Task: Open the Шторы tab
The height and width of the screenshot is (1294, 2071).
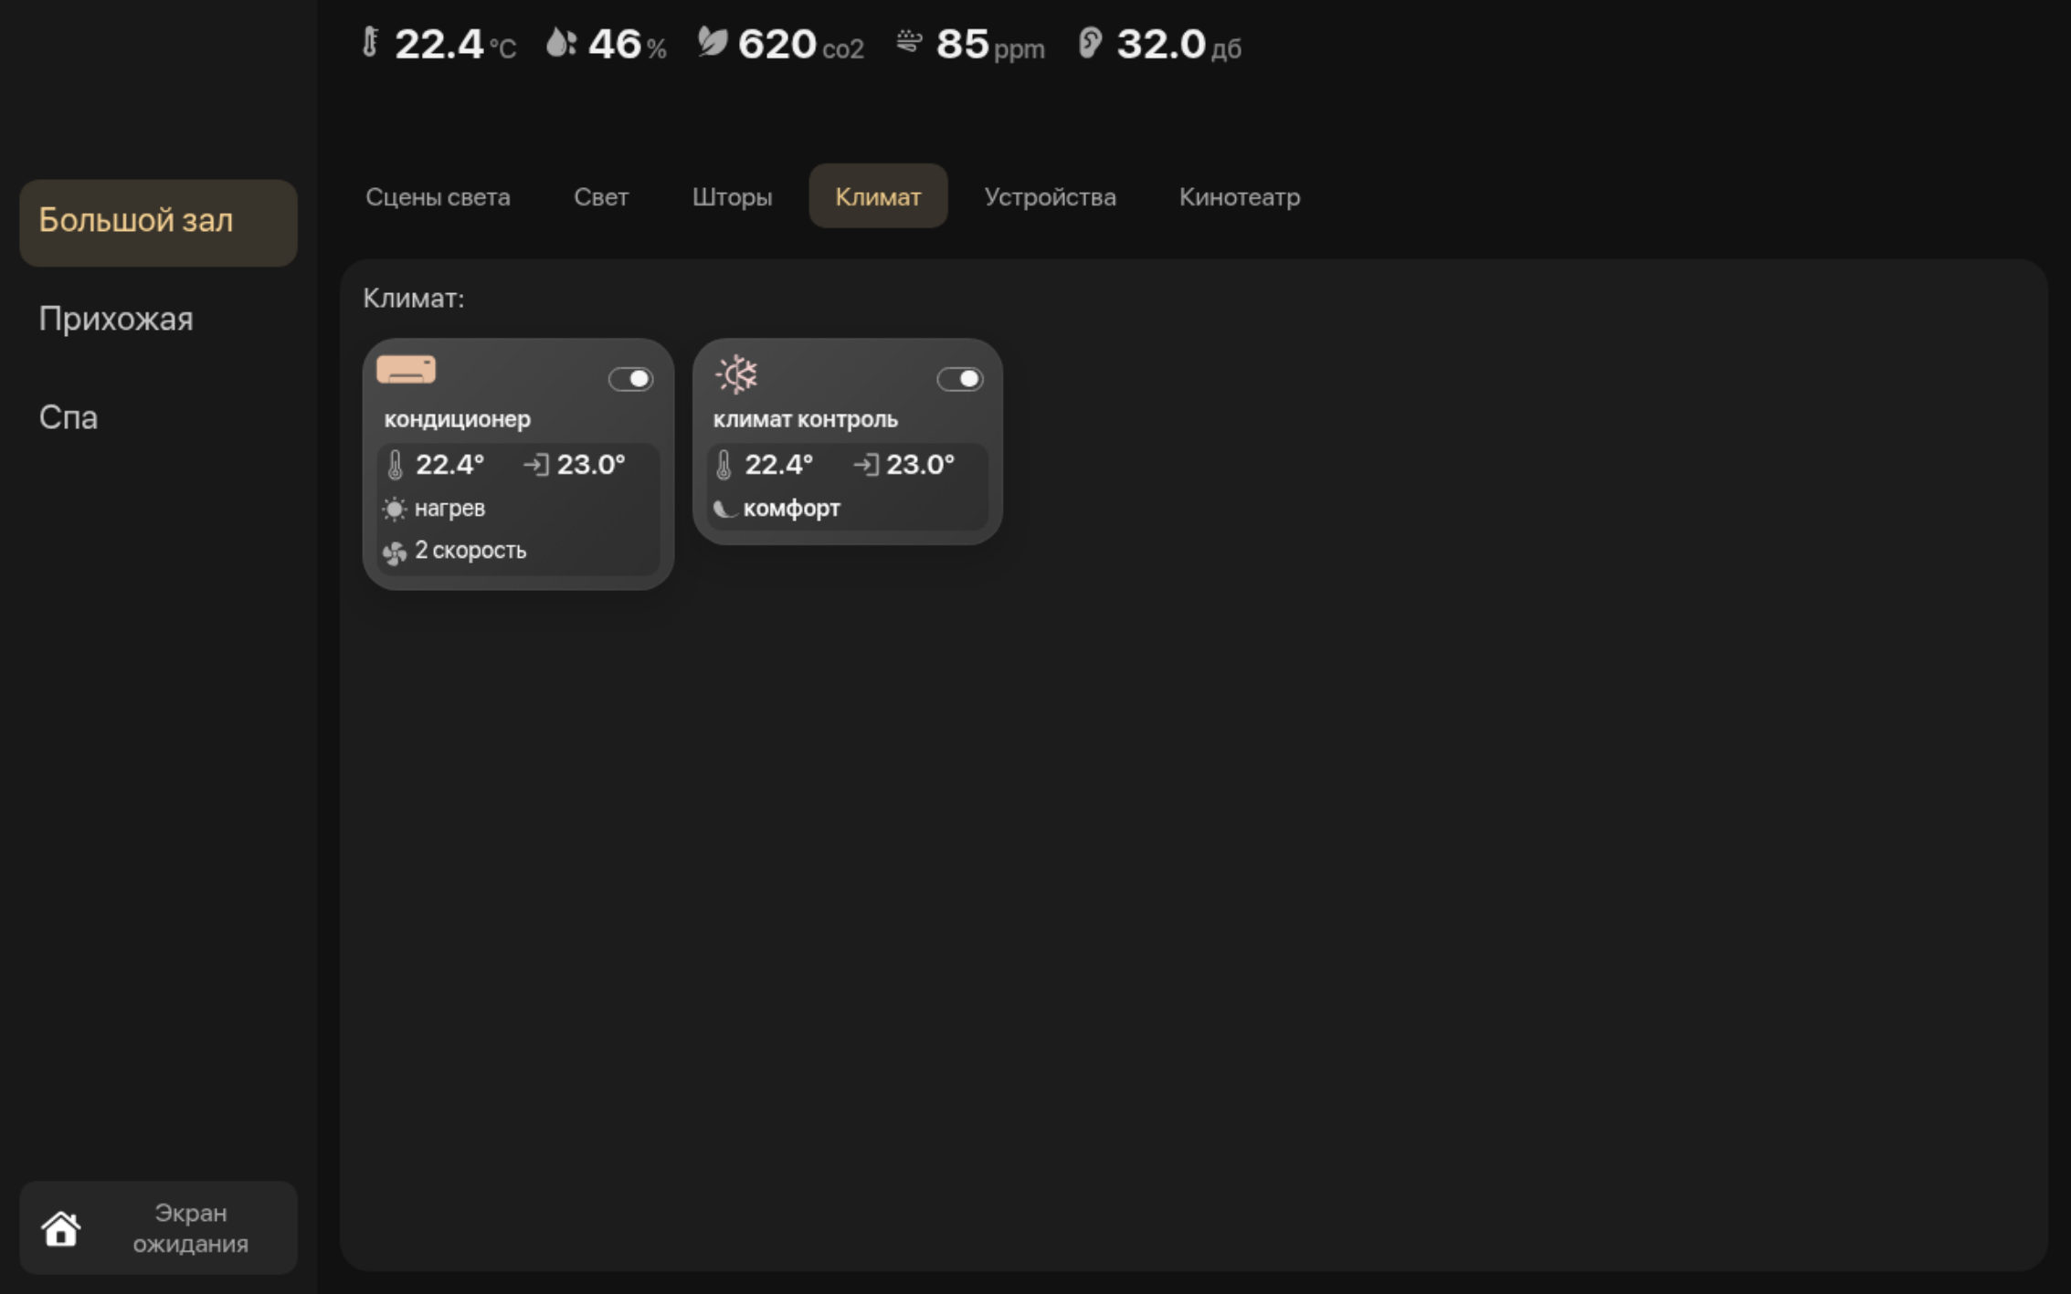Action: (732, 196)
